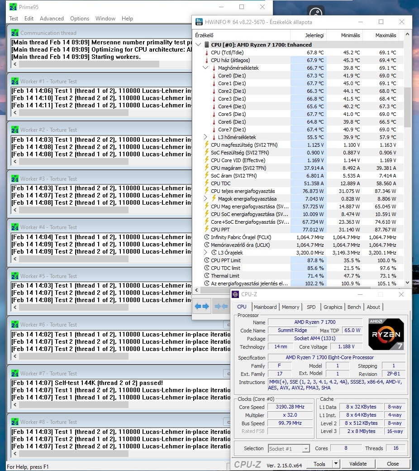The image size is (419, 471).
Task: Click the Worker #1 Torture Test window icon
Action: [15, 81]
